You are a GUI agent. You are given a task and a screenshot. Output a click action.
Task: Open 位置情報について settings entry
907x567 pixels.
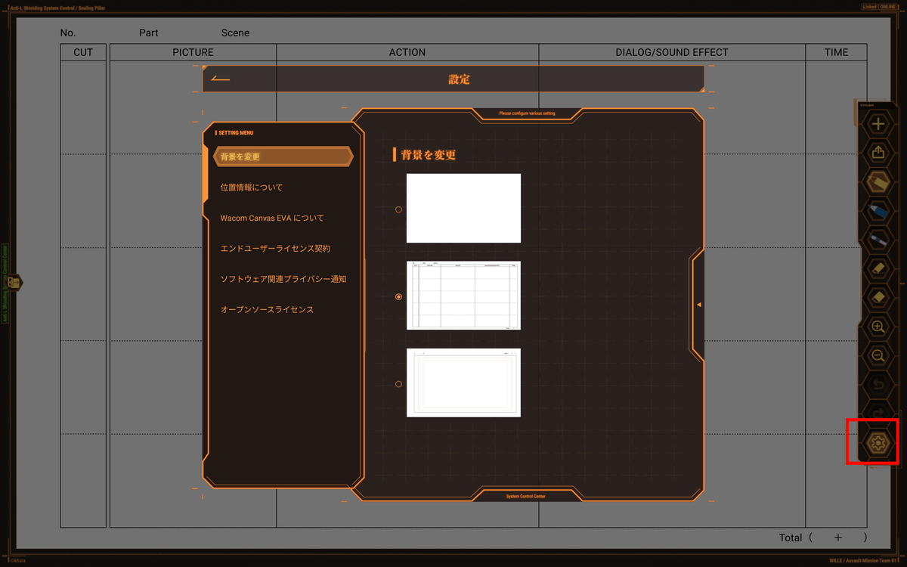click(x=252, y=187)
